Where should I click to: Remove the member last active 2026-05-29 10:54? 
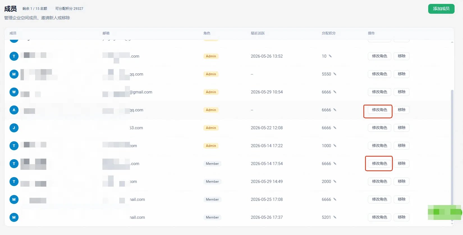(402, 92)
